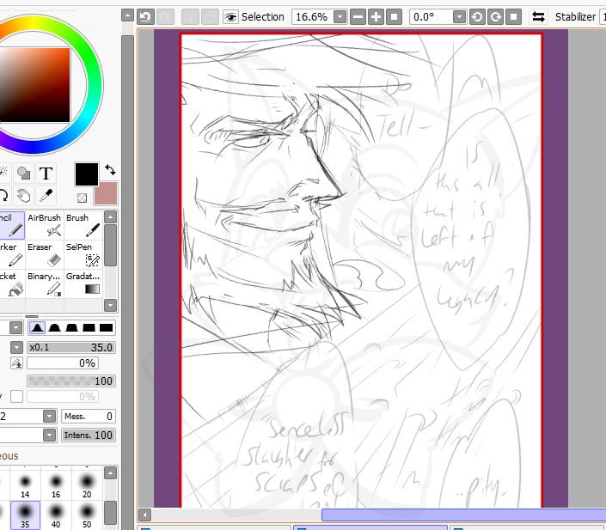Click the zoom in plus button
Image resolution: width=606 pixels, height=530 pixels.
376,16
